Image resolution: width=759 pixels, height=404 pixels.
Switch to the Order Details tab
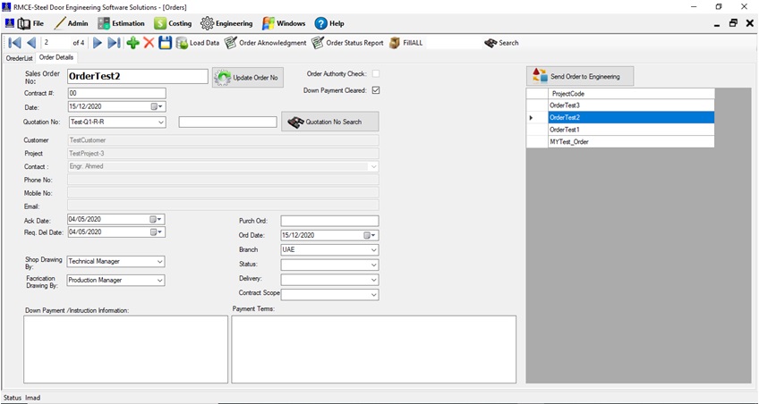(x=56, y=57)
